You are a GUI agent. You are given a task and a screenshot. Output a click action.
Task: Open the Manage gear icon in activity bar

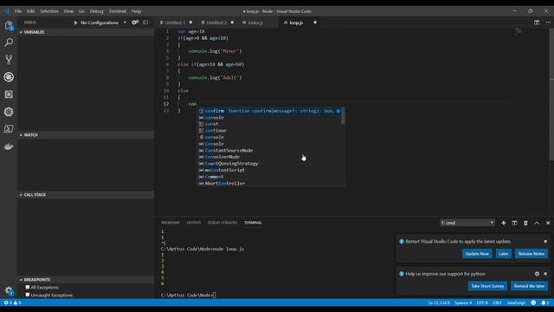pyautogui.click(x=9, y=291)
